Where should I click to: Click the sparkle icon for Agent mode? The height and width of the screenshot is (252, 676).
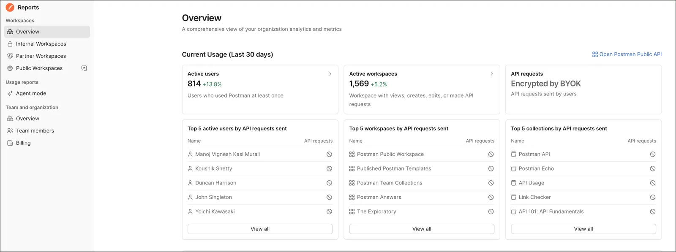pyautogui.click(x=10, y=94)
